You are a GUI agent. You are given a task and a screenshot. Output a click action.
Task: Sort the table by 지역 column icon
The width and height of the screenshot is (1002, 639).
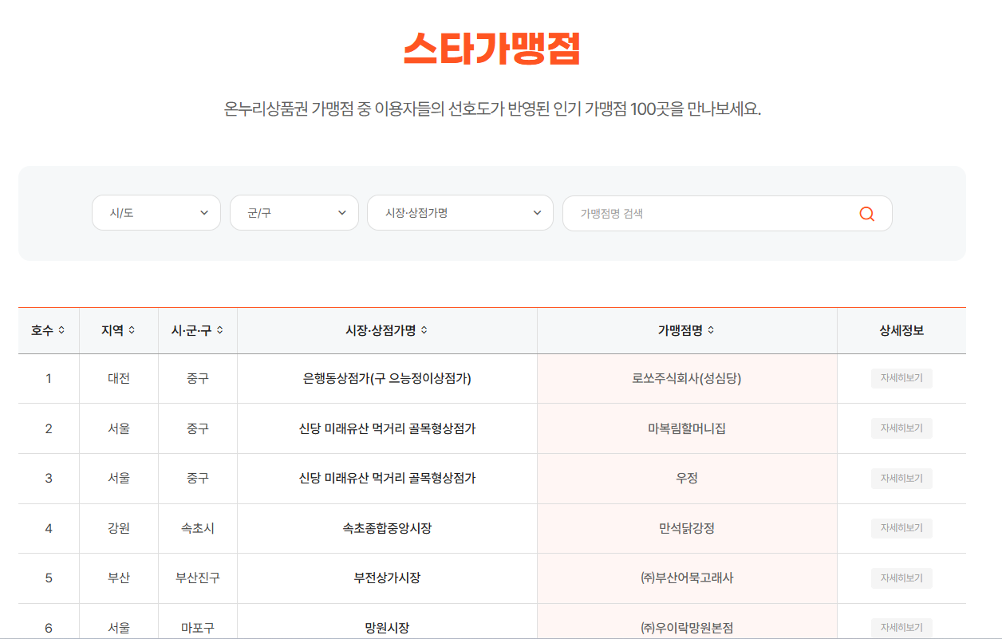tap(132, 330)
